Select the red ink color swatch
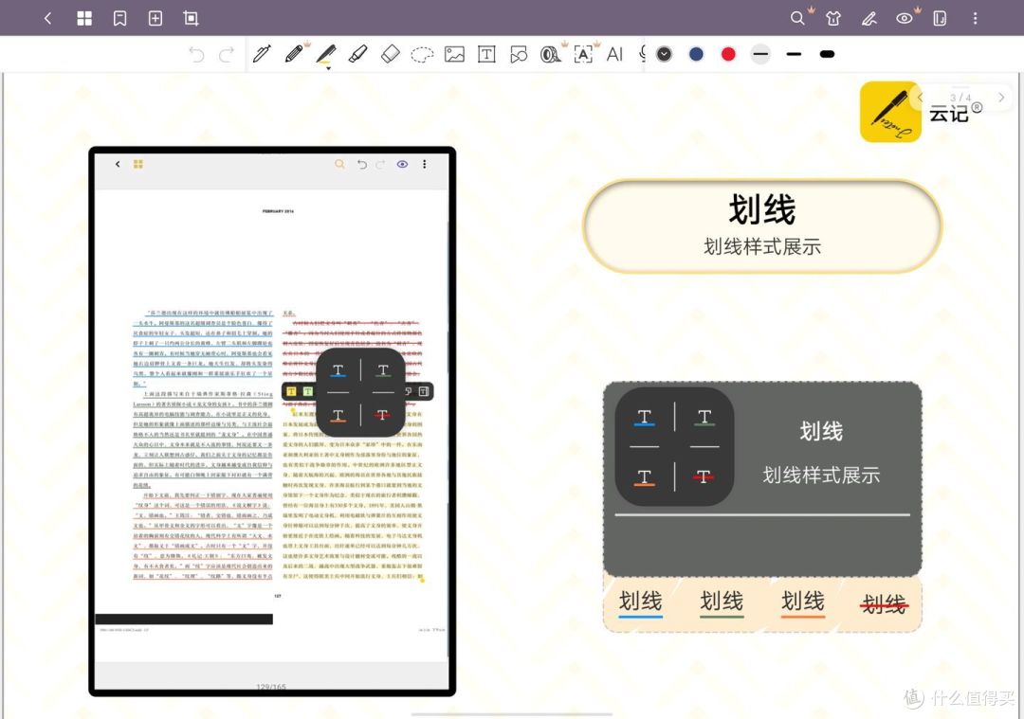Viewport: 1024px width, 719px height. pyautogui.click(x=727, y=54)
